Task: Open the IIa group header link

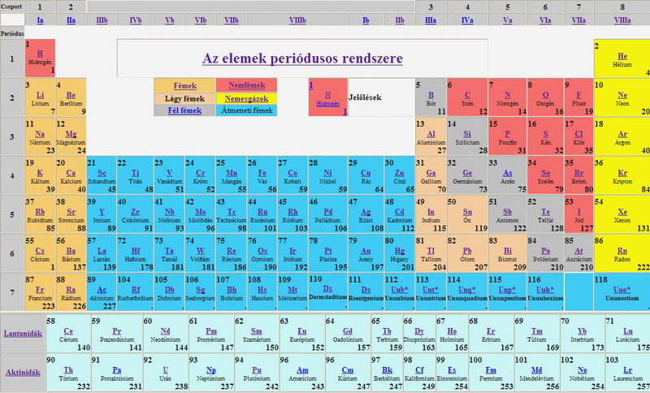Action: click(71, 19)
